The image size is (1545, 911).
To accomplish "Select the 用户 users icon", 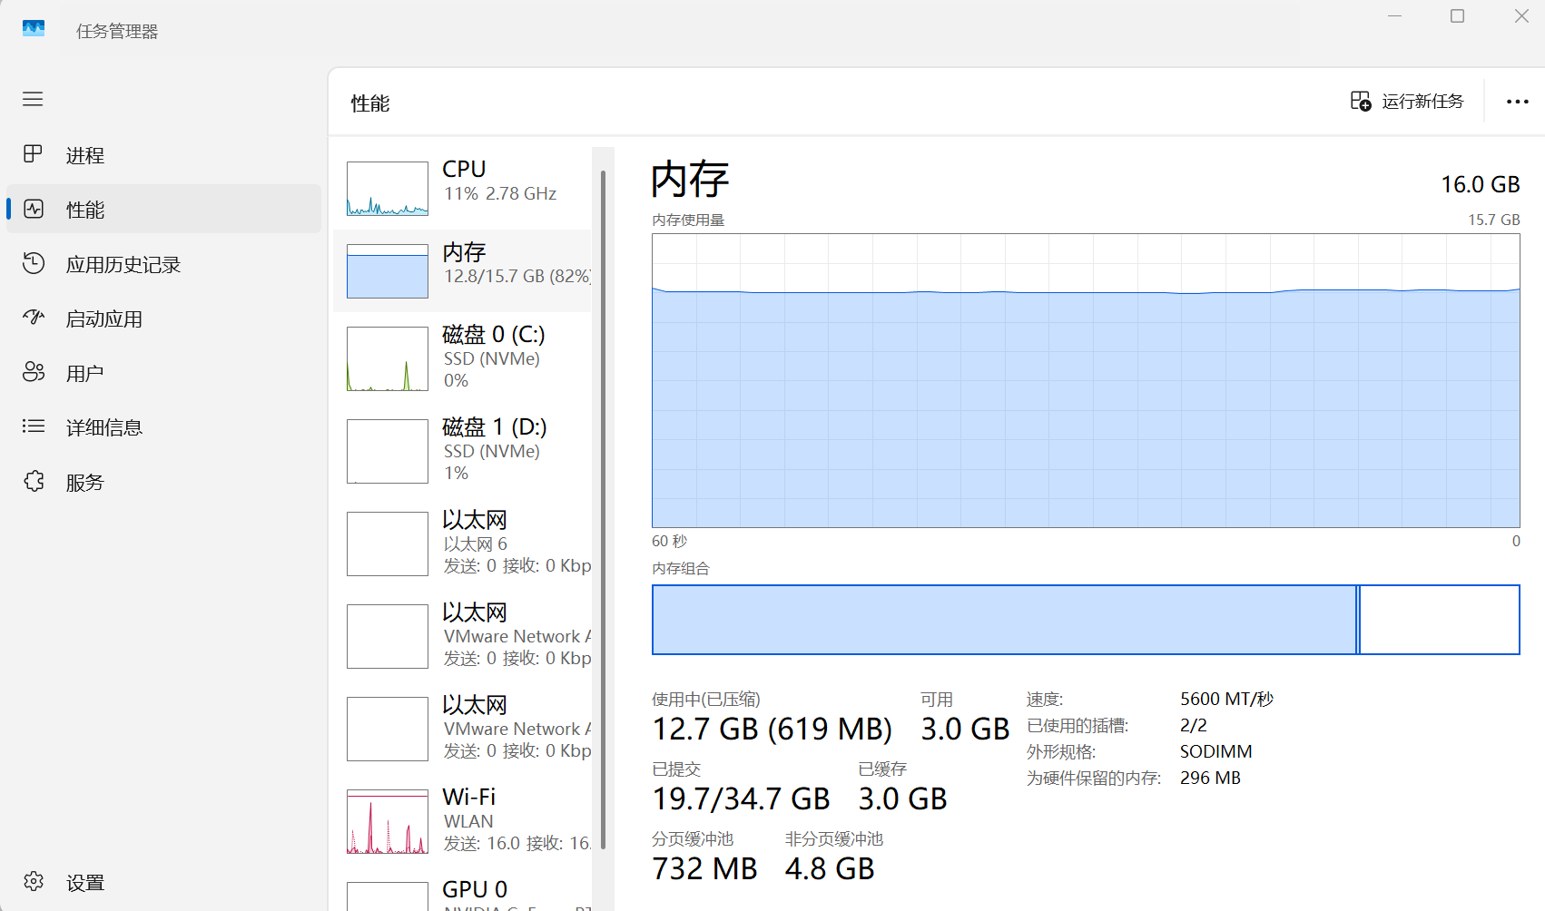I will pyautogui.click(x=33, y=372).
